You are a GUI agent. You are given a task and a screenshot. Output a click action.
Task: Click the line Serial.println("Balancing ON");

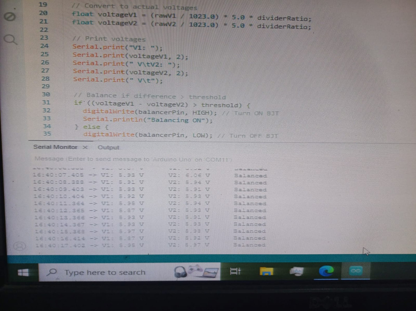[148, 120]
